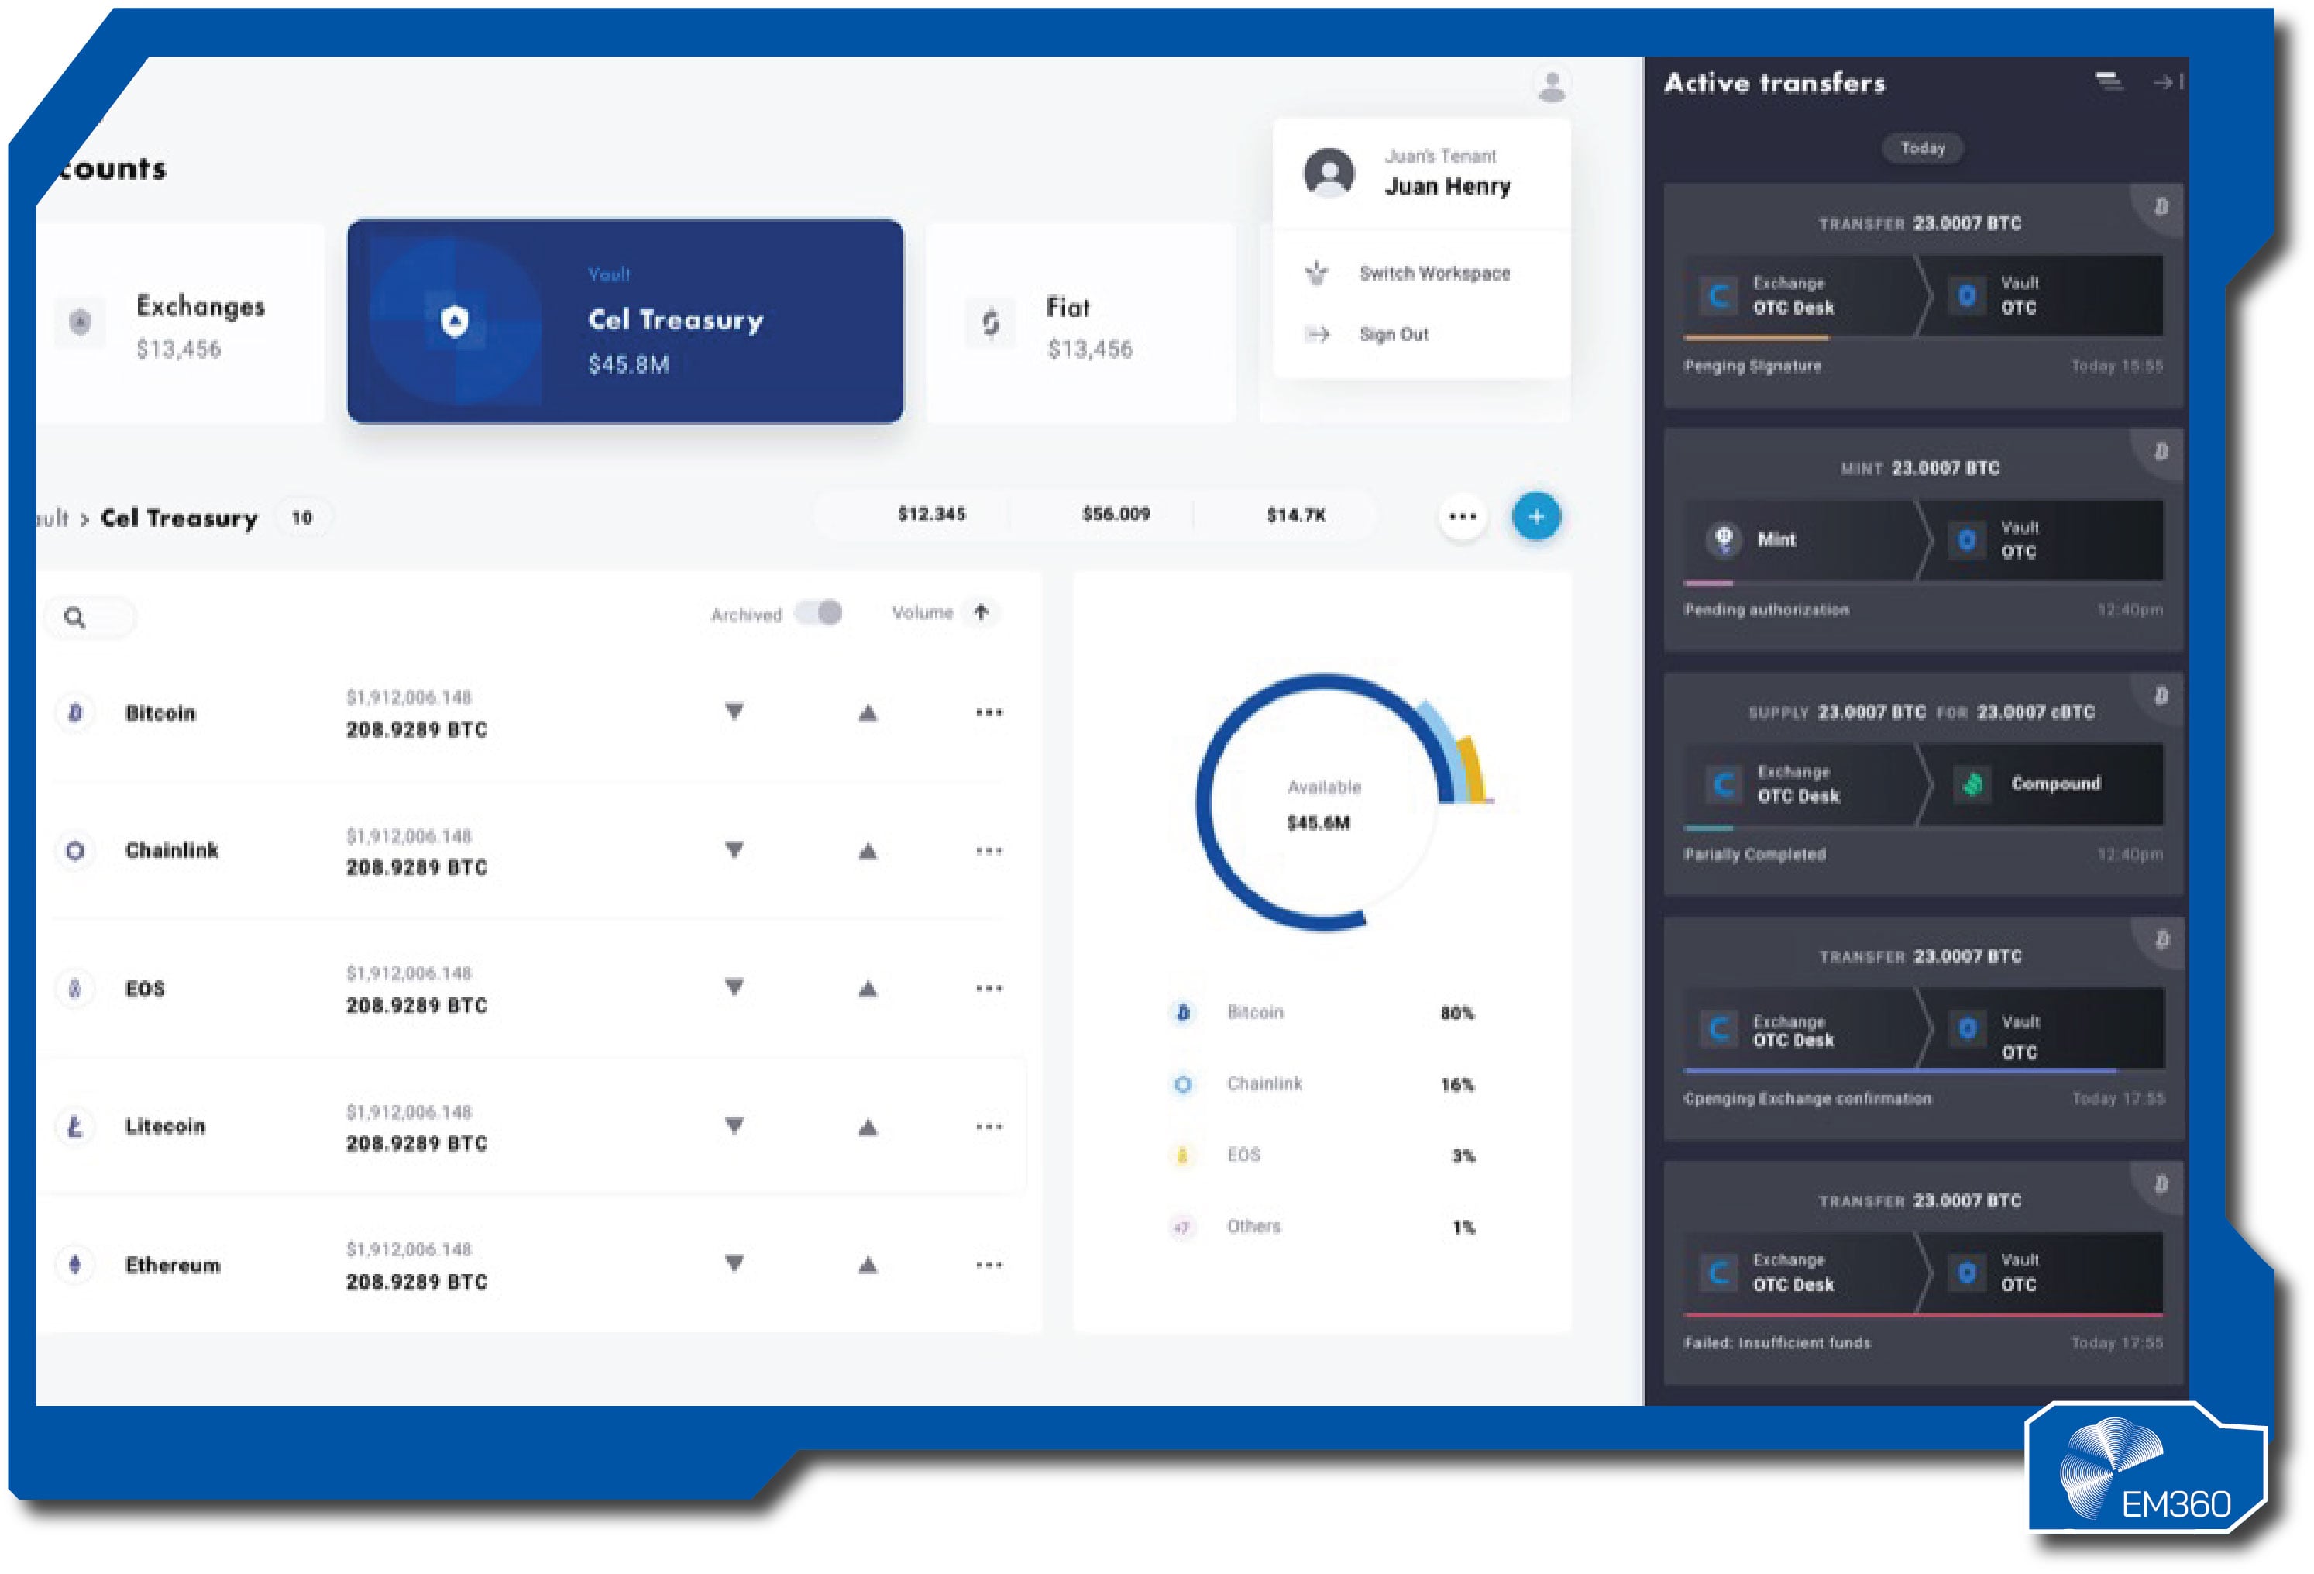Click the search magnifier icon

tap(74, 618)
